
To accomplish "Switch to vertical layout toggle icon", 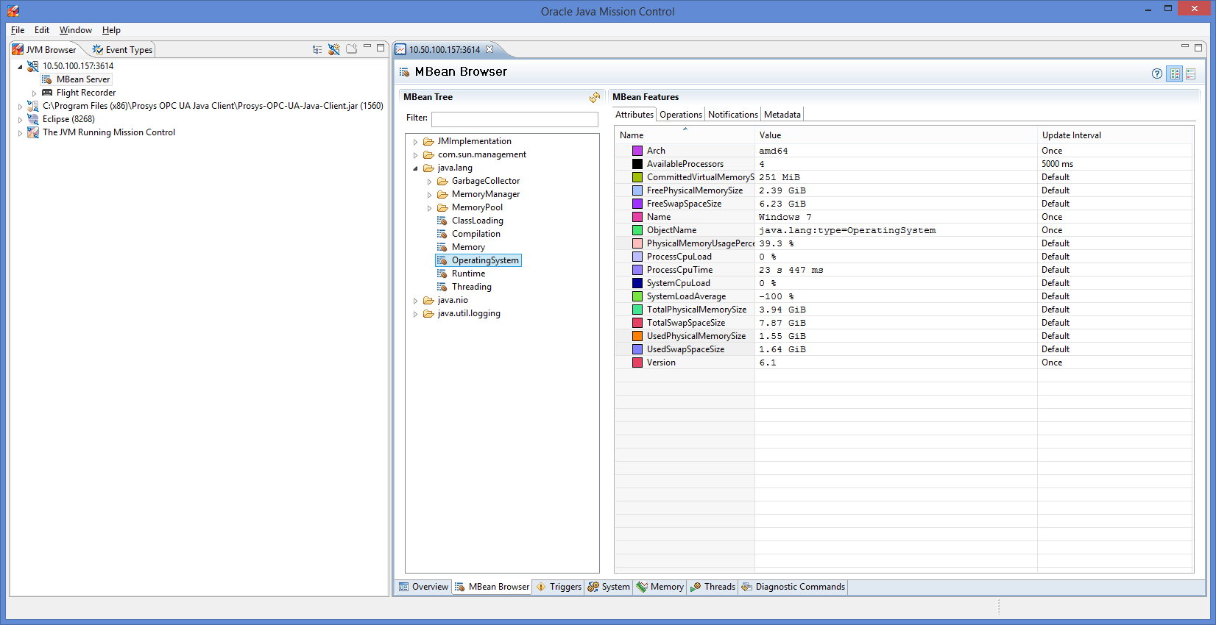I will point(1191,74).
